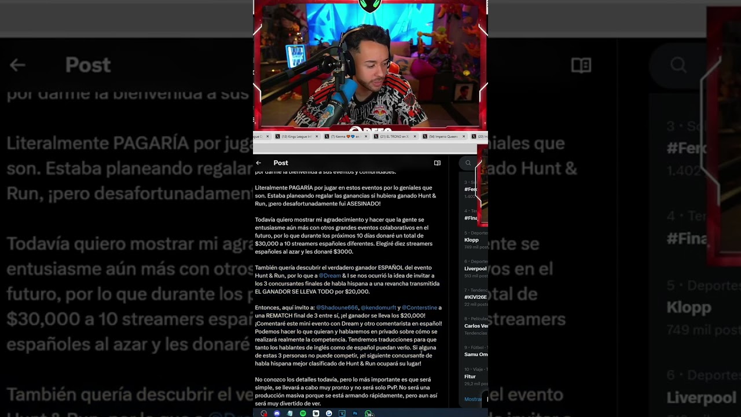Open the Carlos trending topic under Películas
This screenshot has width=741, height=417.
pos(475,326)
